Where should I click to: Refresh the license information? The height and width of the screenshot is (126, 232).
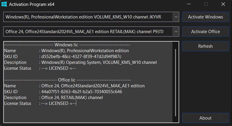coord(205,46)
